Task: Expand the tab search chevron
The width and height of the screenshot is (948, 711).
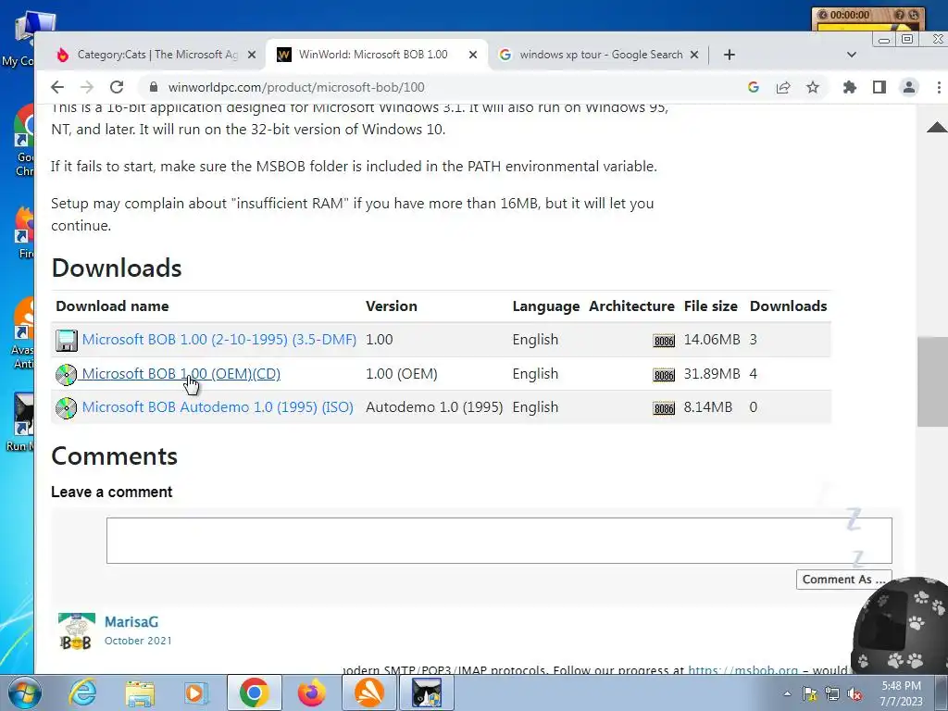Action: pos(852,55)
